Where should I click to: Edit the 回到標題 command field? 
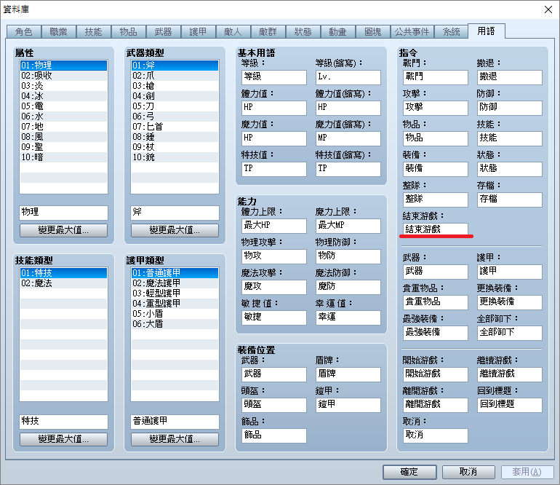point(510,405)
